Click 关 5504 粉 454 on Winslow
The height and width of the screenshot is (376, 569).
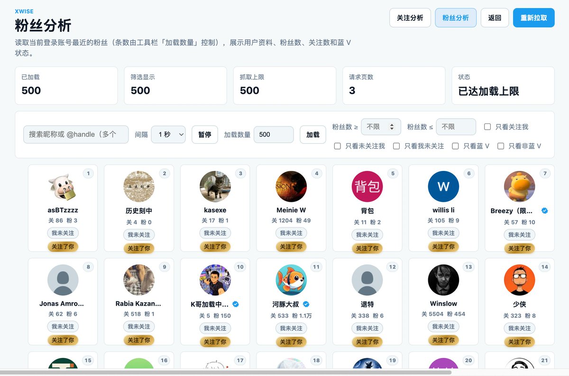pyautogui.click(x=443, y=314)
